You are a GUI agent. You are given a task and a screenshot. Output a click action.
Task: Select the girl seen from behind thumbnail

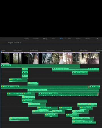click(58, 58)
